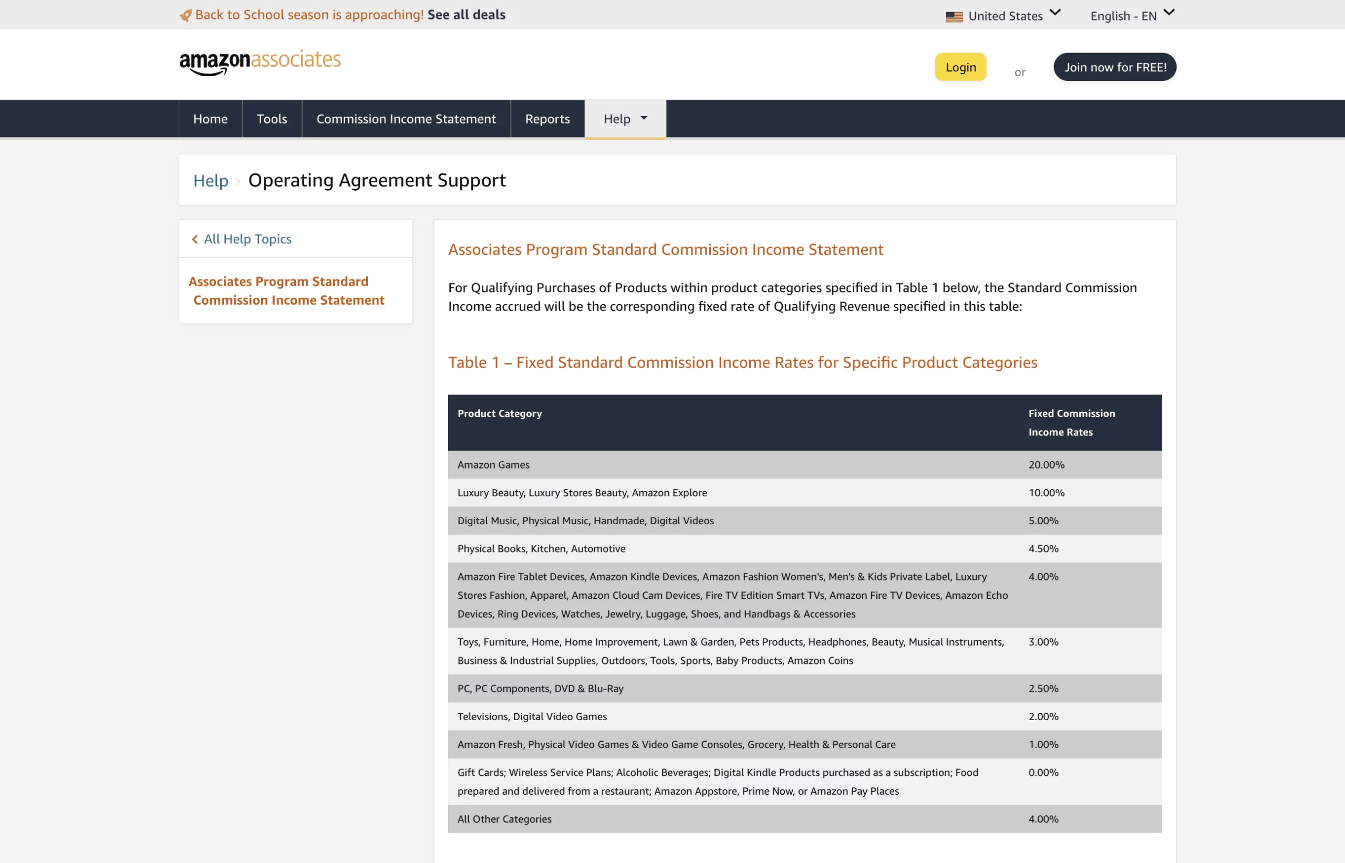Go to Commission Income Statement tab
Image resolution: width=1345 pixels, height=863 pixels.
406,119
